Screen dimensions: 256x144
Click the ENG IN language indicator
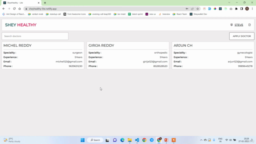click(220, 140)
